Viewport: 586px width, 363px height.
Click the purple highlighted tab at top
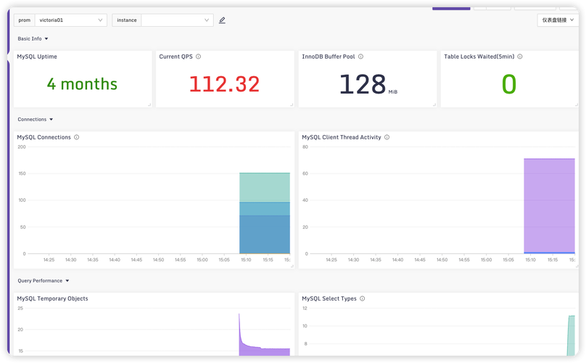pyautogui.click(x=451, y=8)
